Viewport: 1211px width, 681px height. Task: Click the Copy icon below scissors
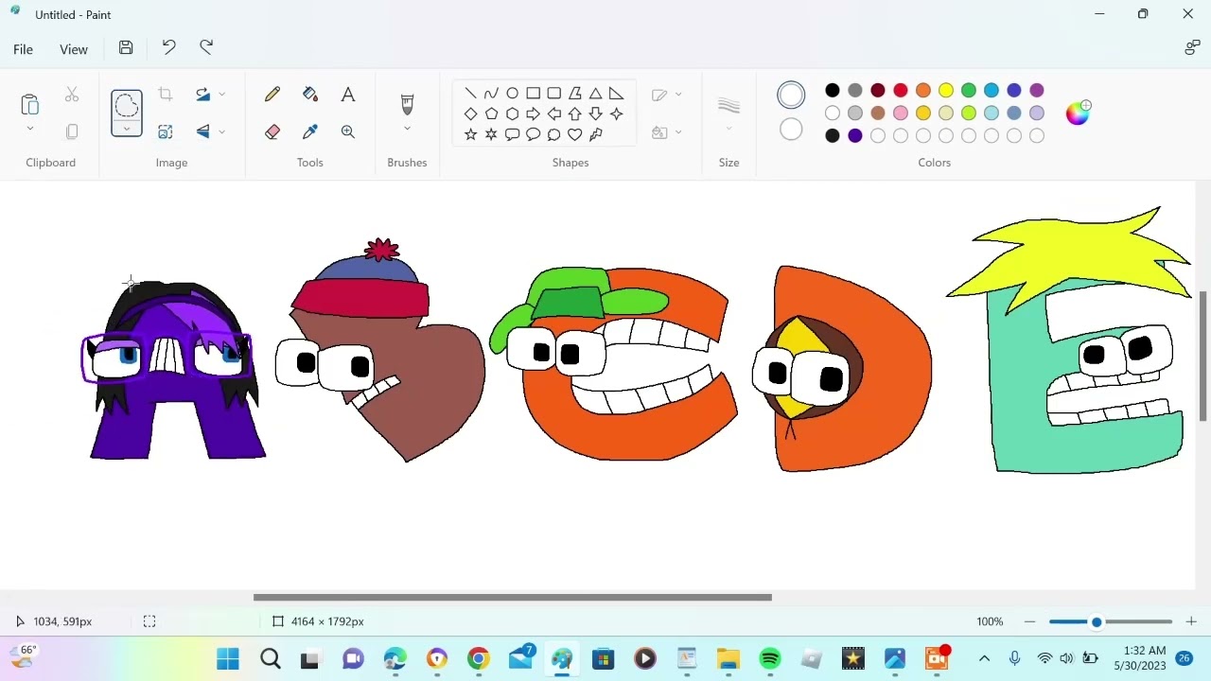pos(72,132)
